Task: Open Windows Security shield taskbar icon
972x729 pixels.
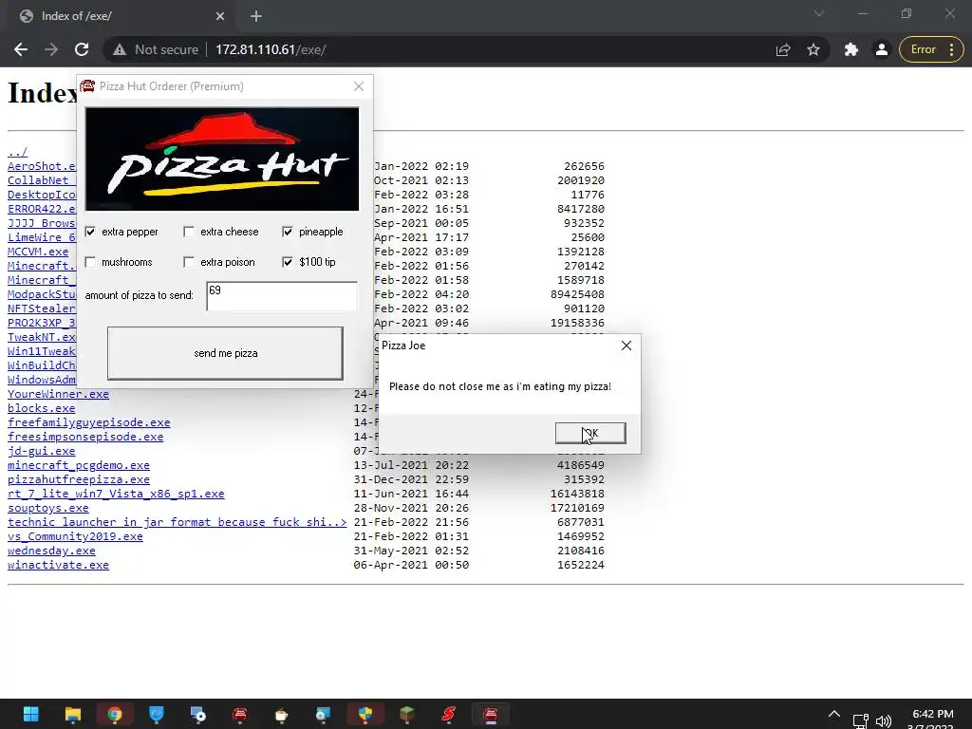Action: pos(365,714)
